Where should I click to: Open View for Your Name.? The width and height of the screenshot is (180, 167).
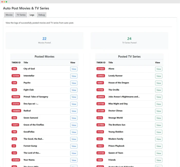pos(74,160)
